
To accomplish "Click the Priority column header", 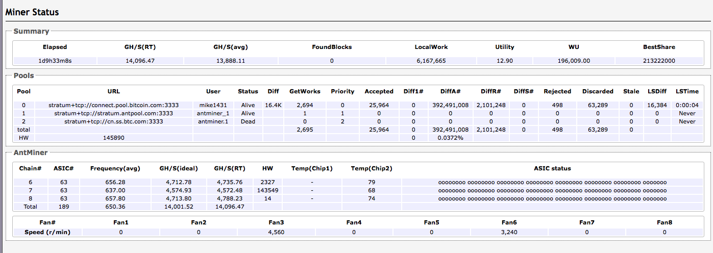I will tap(342, 91).
